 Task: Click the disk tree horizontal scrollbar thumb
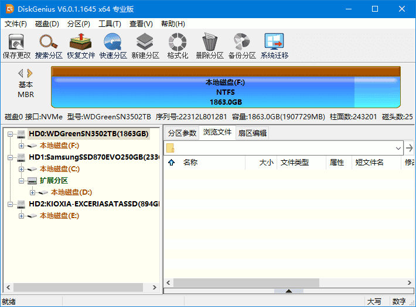point(79,287)
